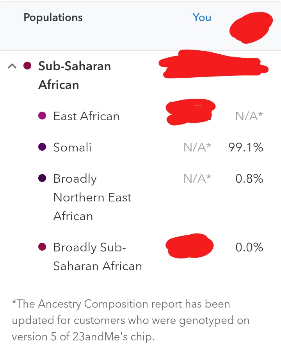The width and height of the screenshot is (281, 349).
Task: Click the 0.8% Northern East African value
Action: [x=249, y=178]
